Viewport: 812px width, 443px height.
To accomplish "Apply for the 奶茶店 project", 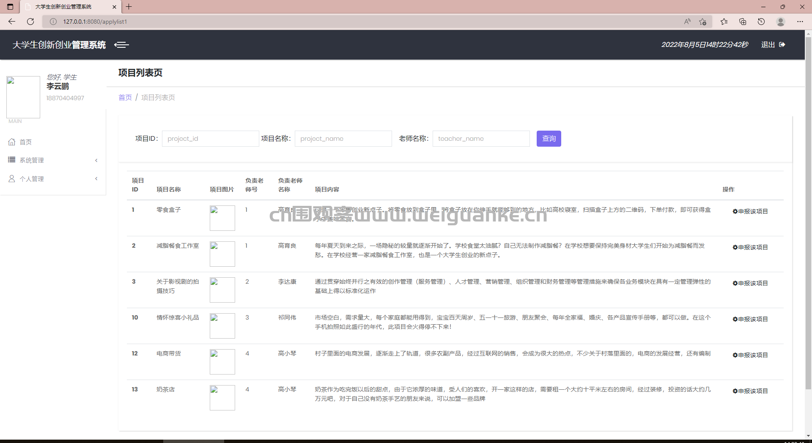I will point(750,391).
